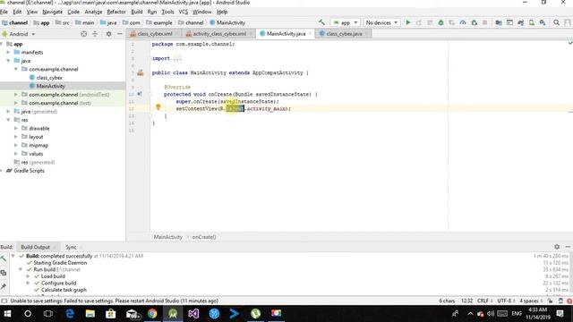Expand the drawable folder

point(16,128)
